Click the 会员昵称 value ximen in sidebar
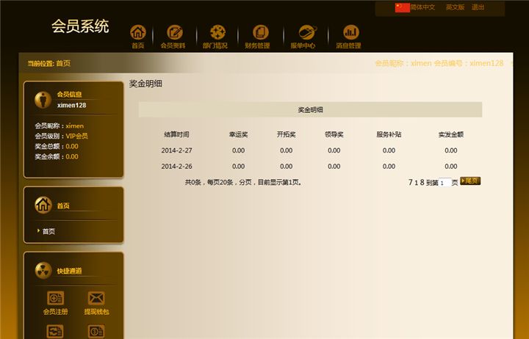 (x=74, y=125)
